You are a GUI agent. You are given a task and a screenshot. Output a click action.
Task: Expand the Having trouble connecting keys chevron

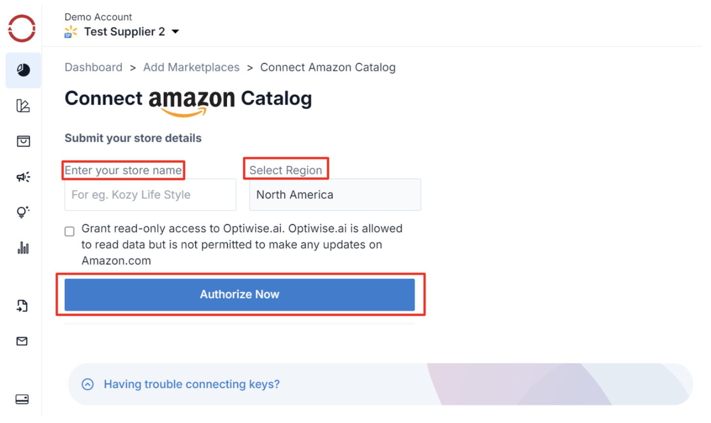[x=88, y=384]
